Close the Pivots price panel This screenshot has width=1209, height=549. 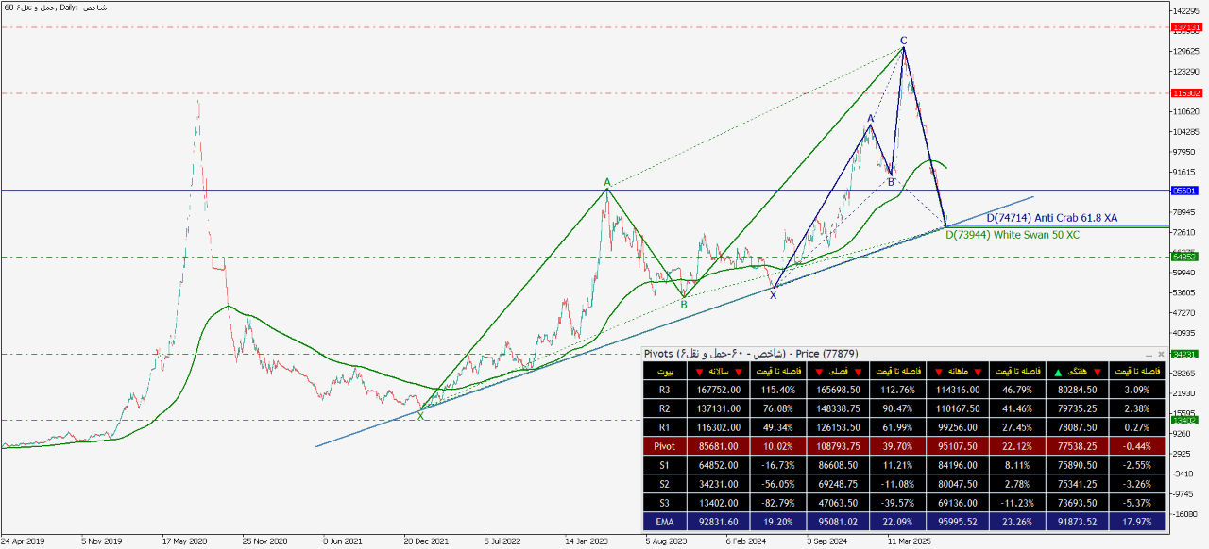(x=1161, y=354)
